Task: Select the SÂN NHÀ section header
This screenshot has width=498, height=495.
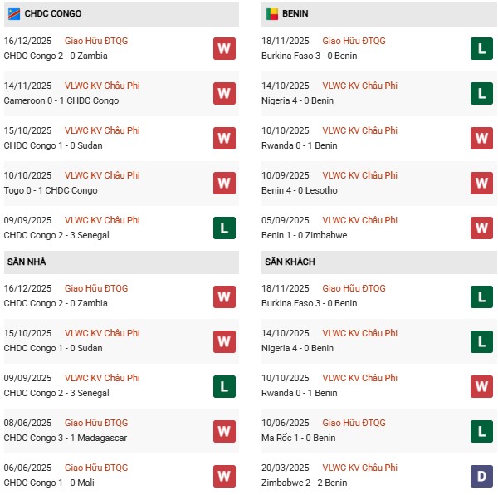Action: 27,262
